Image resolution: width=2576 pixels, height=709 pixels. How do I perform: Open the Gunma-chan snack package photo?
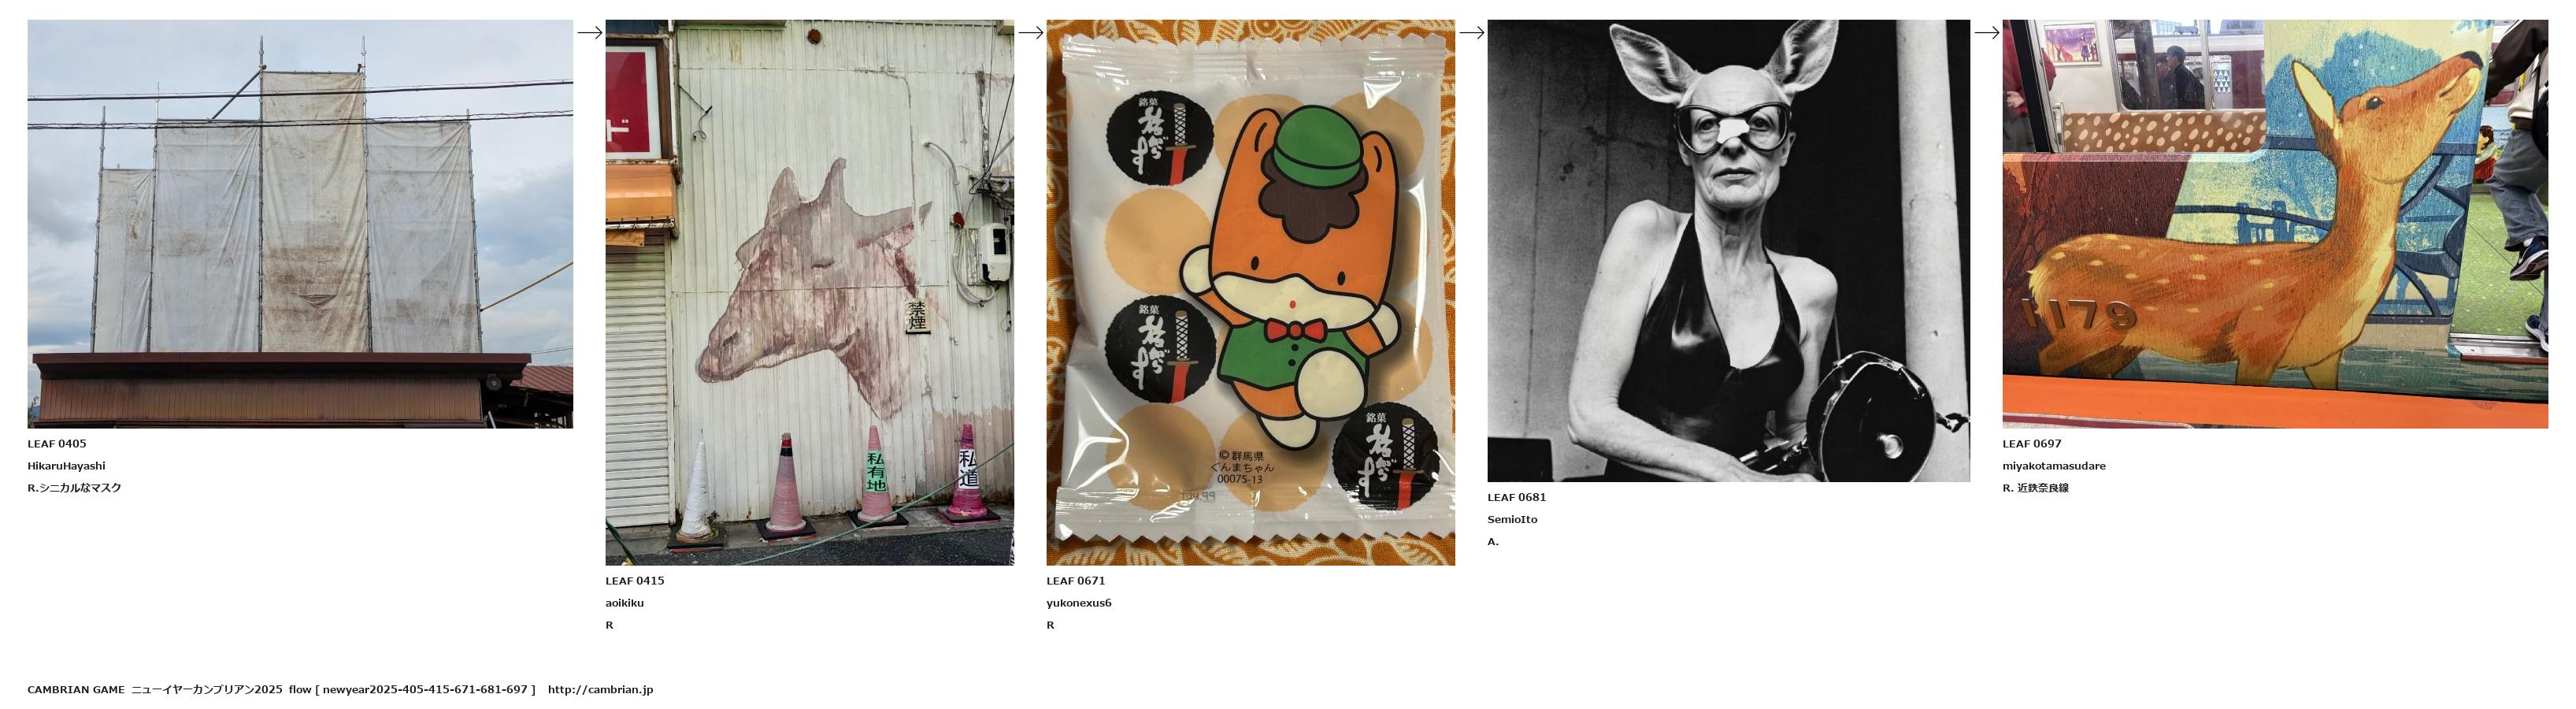(x=1250, y=292)
